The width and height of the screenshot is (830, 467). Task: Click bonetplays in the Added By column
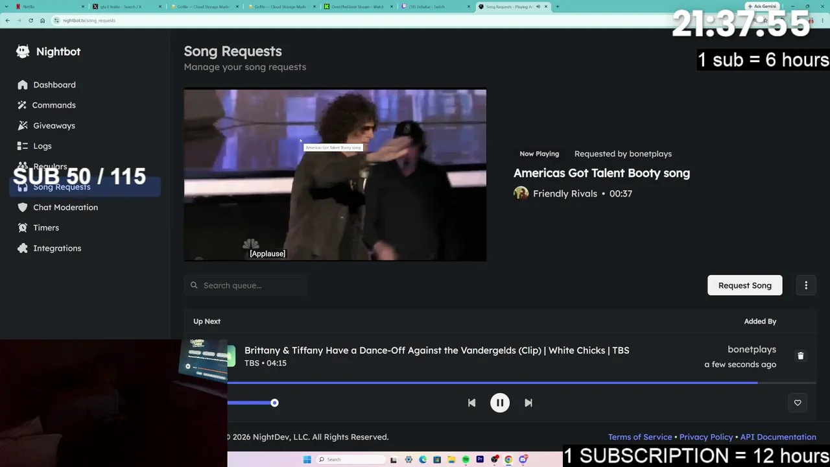[x=752, y=350]
